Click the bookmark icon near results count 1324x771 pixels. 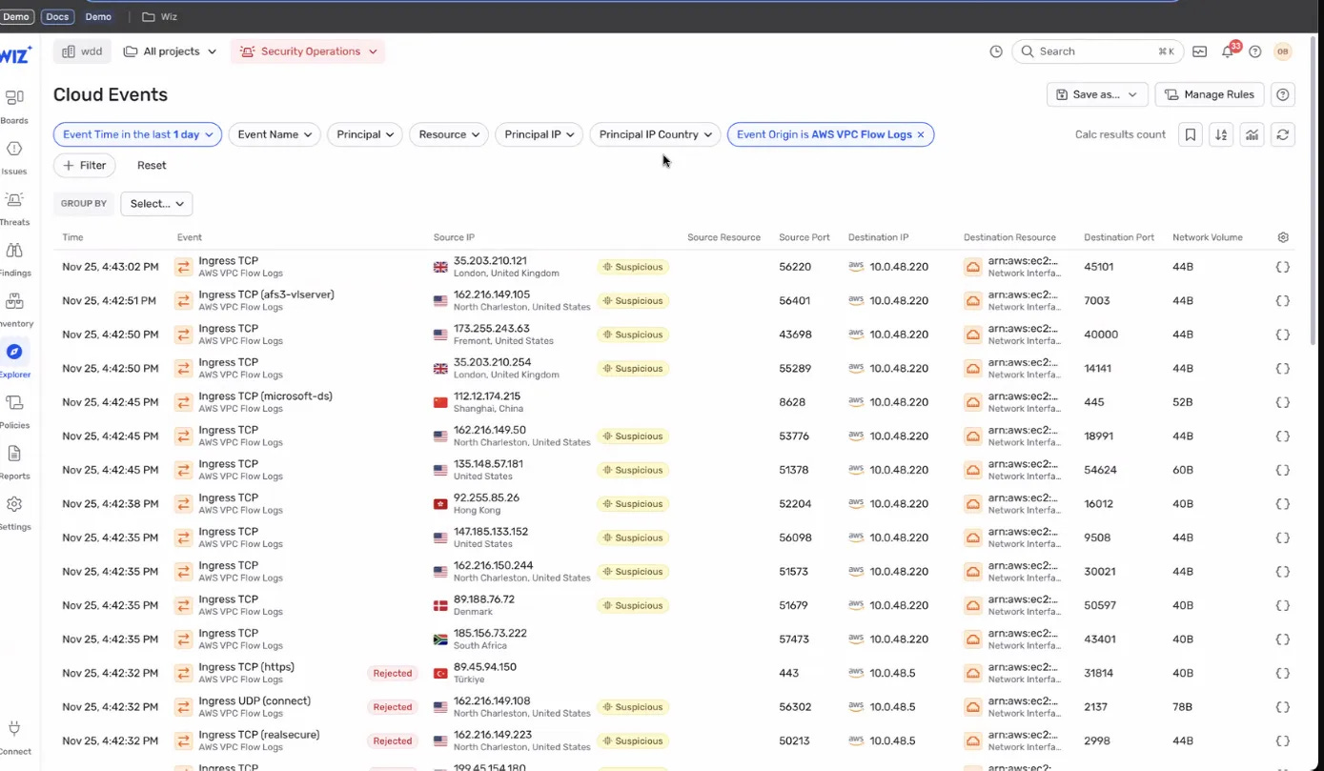[x=1190, y=134]
